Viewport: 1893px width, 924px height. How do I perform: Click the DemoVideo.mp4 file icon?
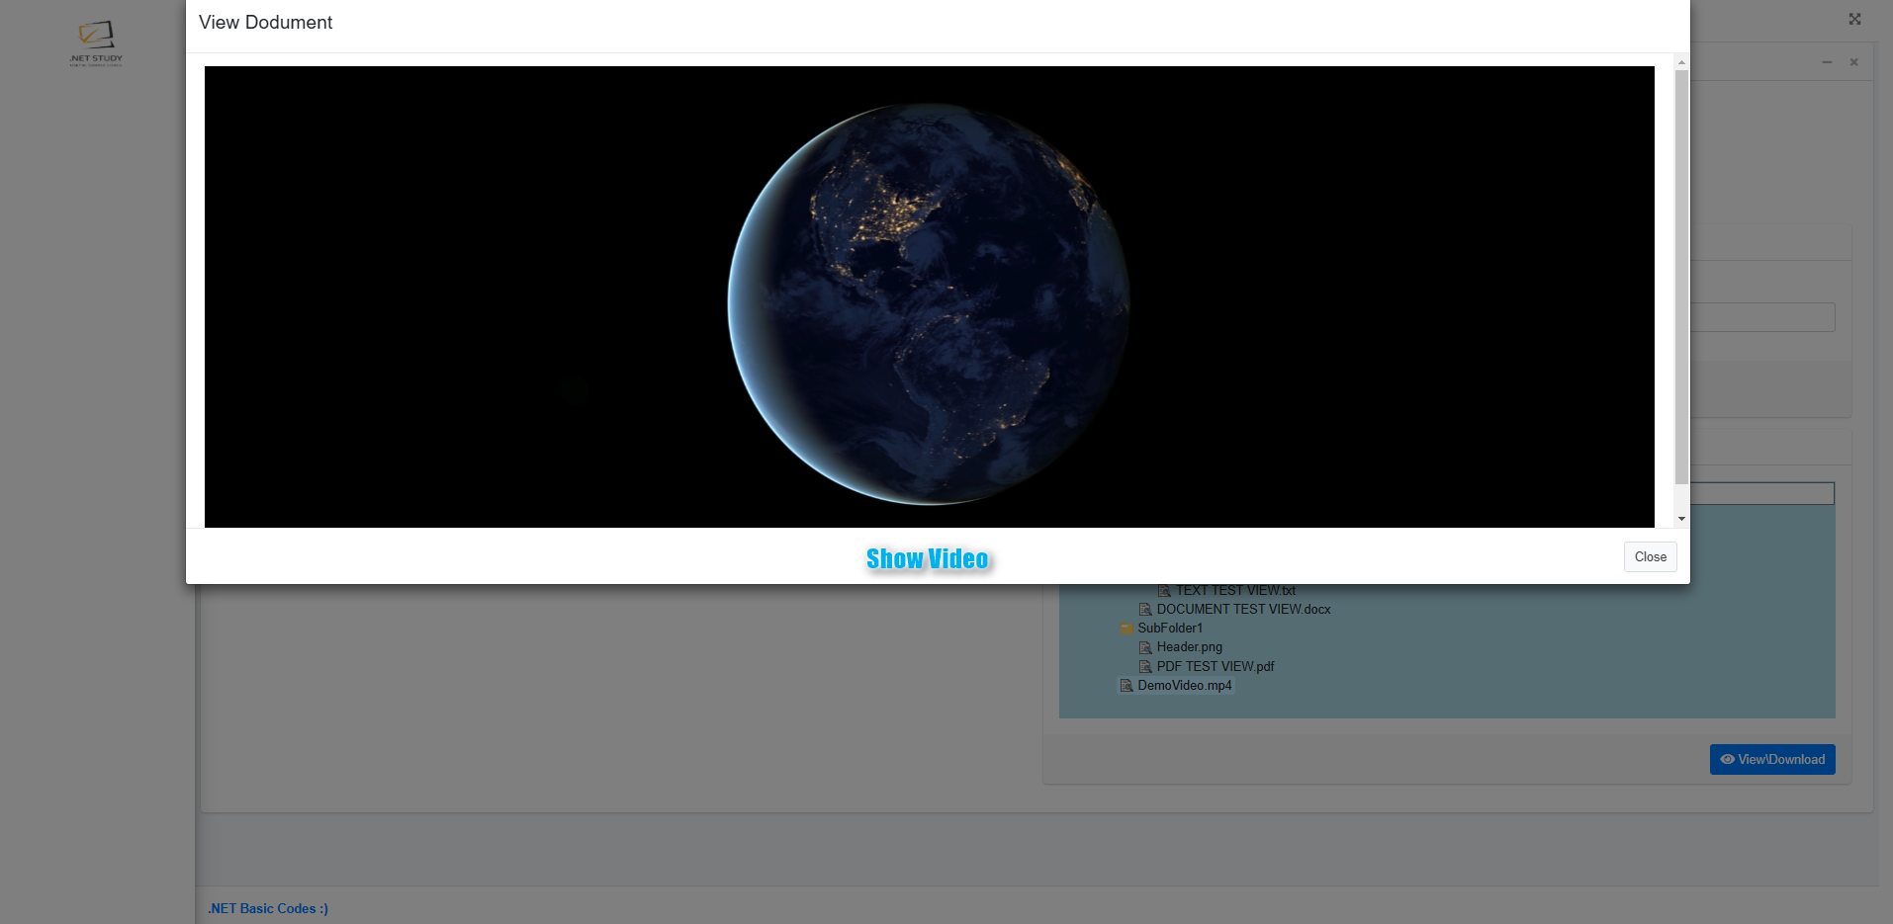1127,686
